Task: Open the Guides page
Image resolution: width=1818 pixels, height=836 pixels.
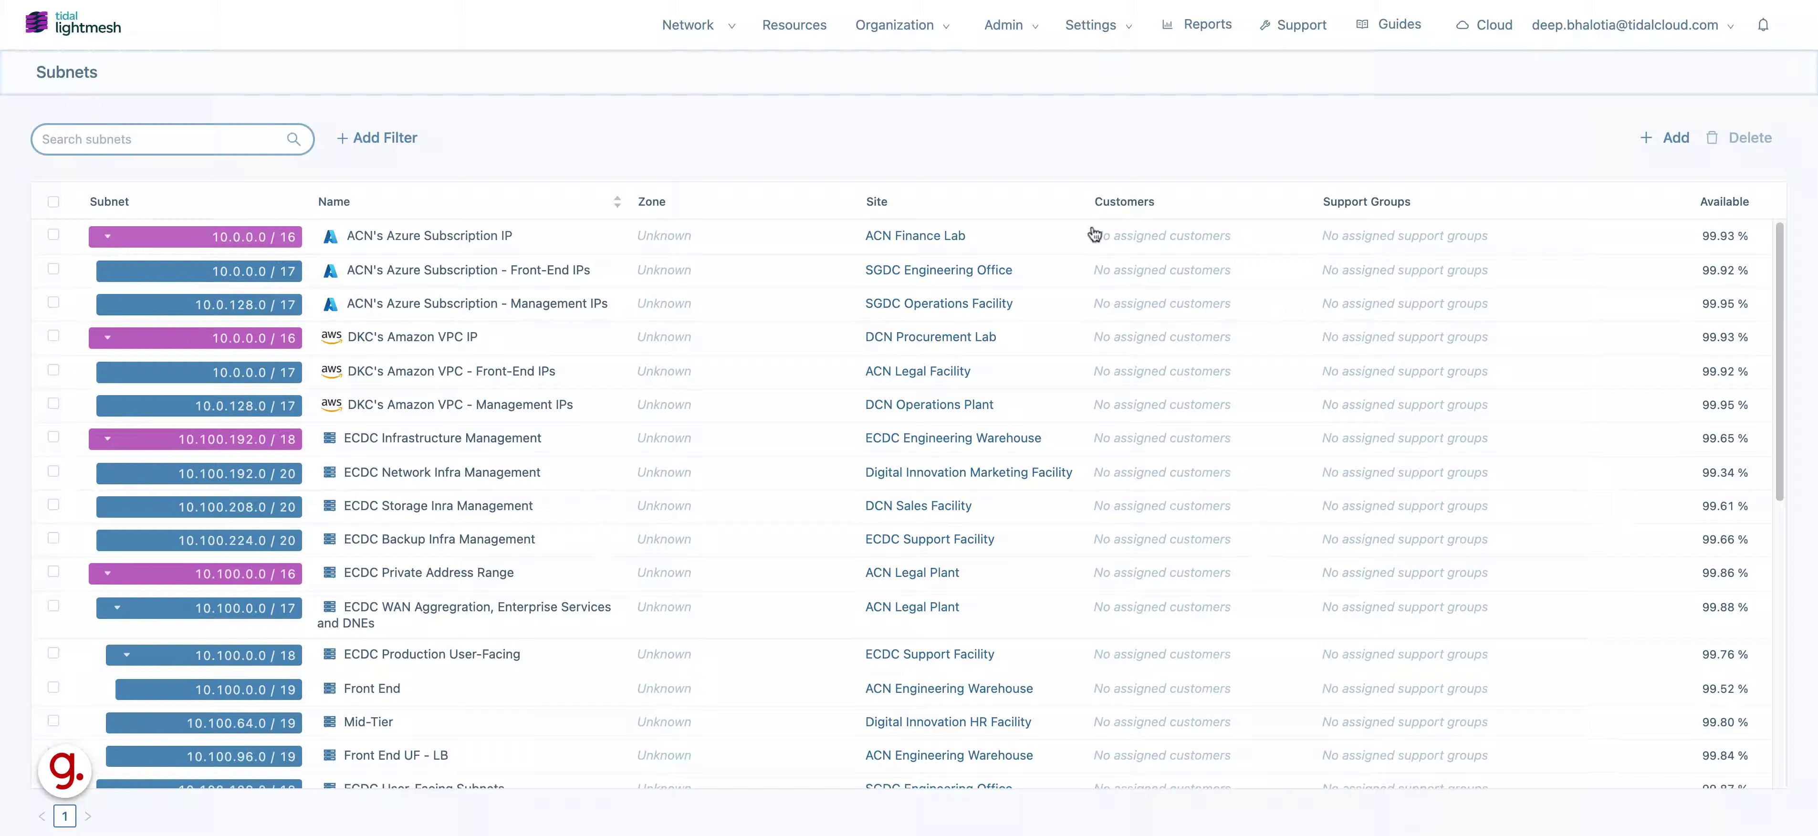Action: click(x=1389, y=25)
